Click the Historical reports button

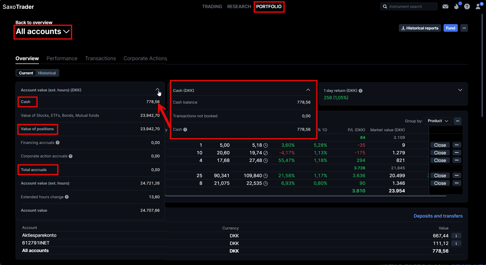coord(420,28)
